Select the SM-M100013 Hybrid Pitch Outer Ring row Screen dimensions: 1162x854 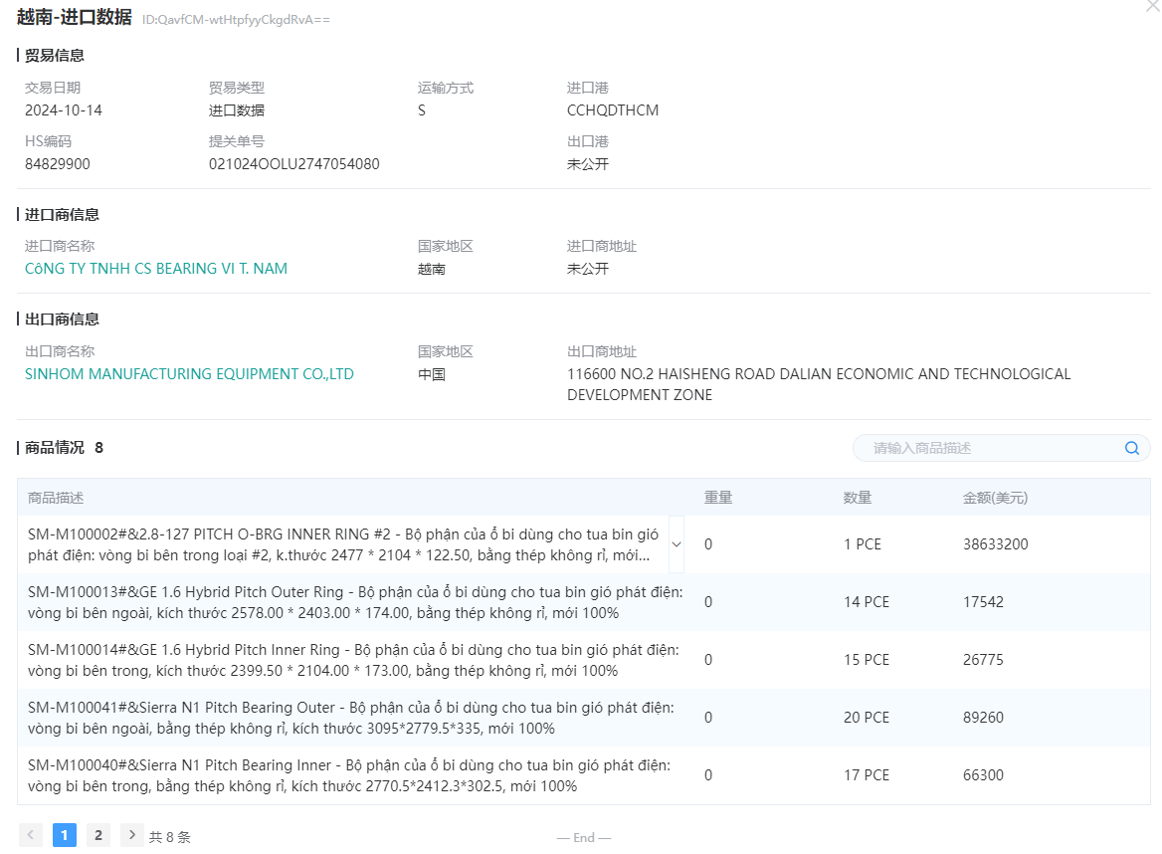(x=355, y=602)
